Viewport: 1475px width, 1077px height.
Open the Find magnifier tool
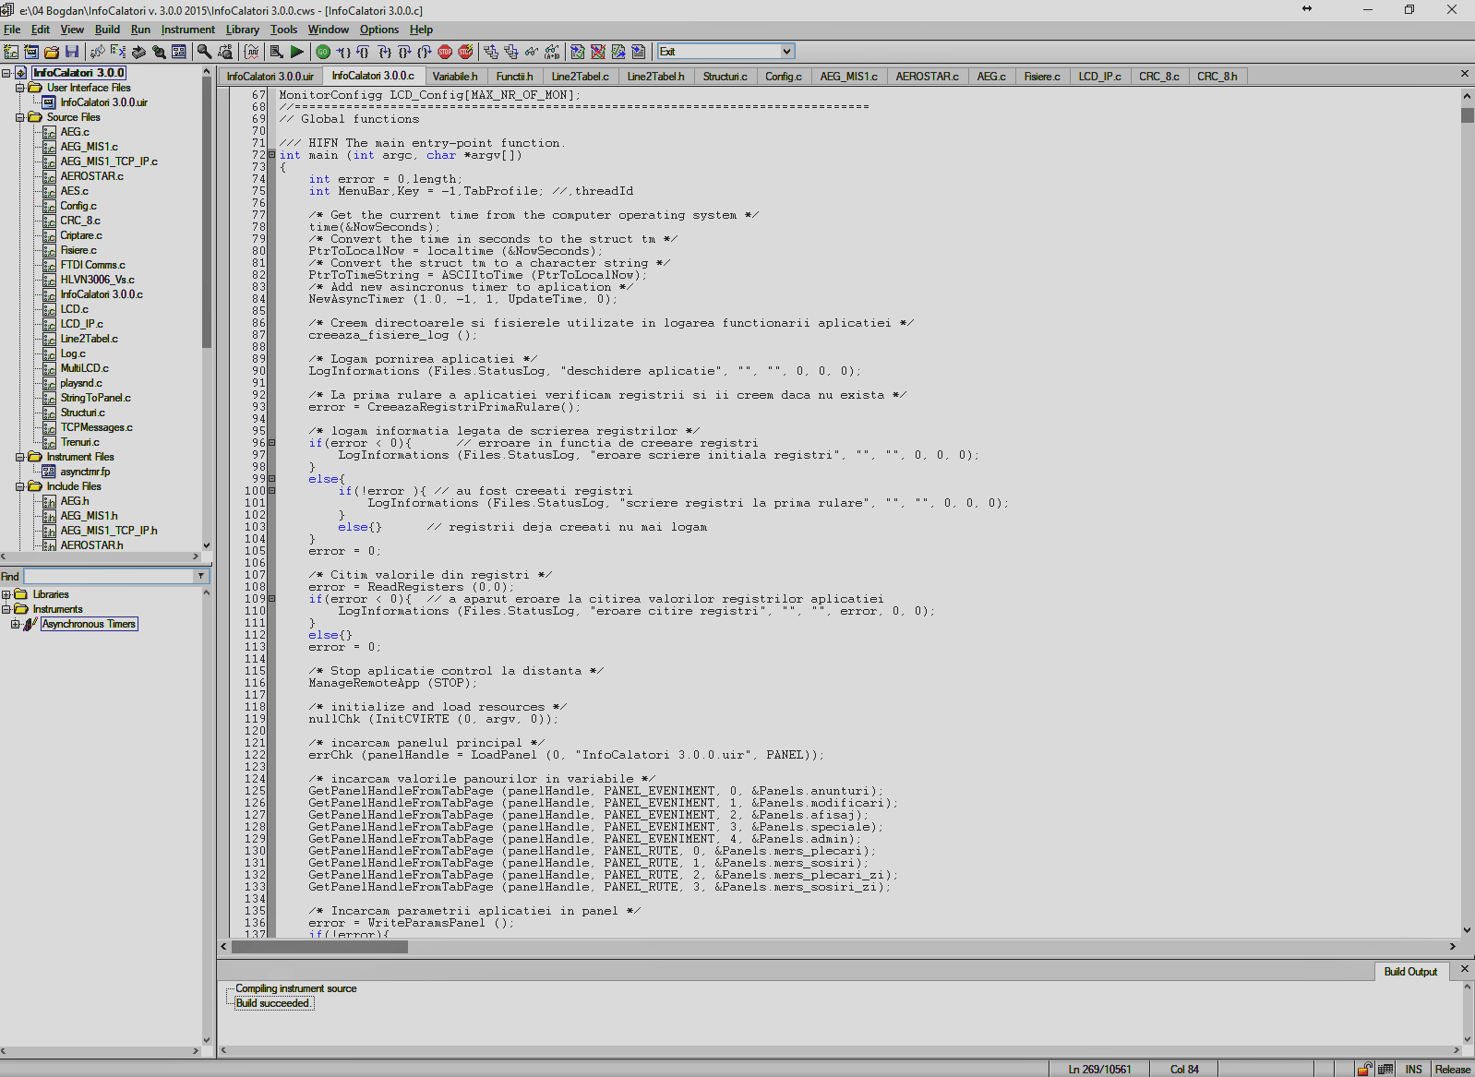pos(204,52)
